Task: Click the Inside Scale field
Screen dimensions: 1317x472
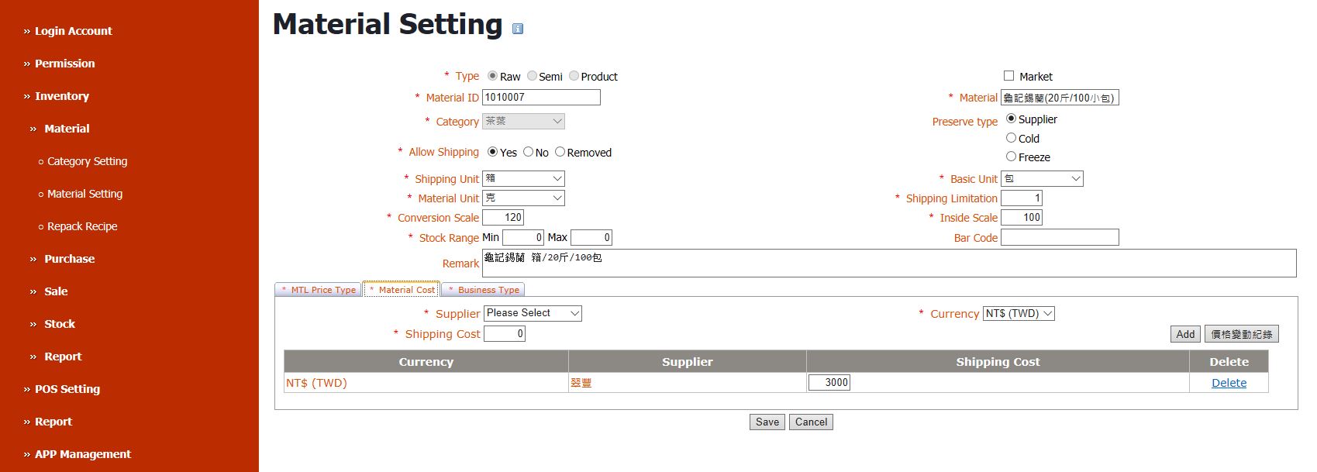Action: tap(1022, 218)
